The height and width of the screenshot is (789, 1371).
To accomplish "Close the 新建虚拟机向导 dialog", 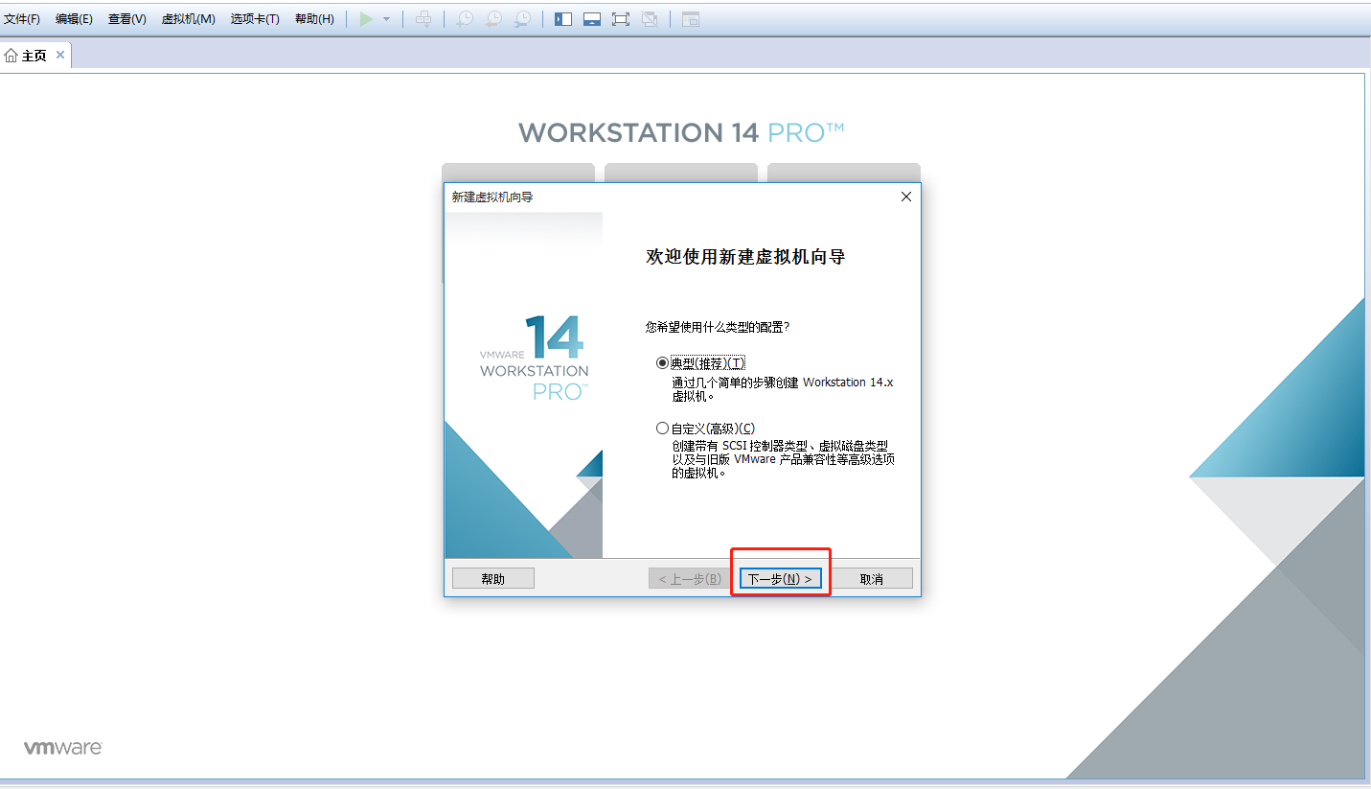I will (906, 197).
